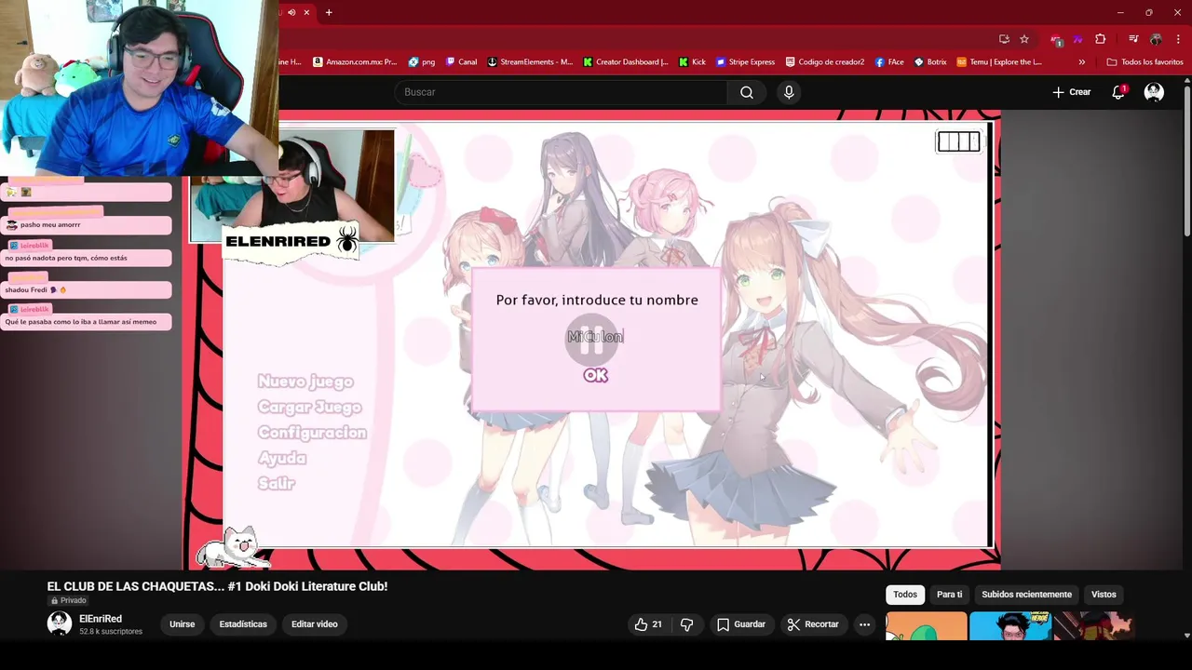1192x670 pixels.
Task: Open the png bookmark
Action: [422, 62]
